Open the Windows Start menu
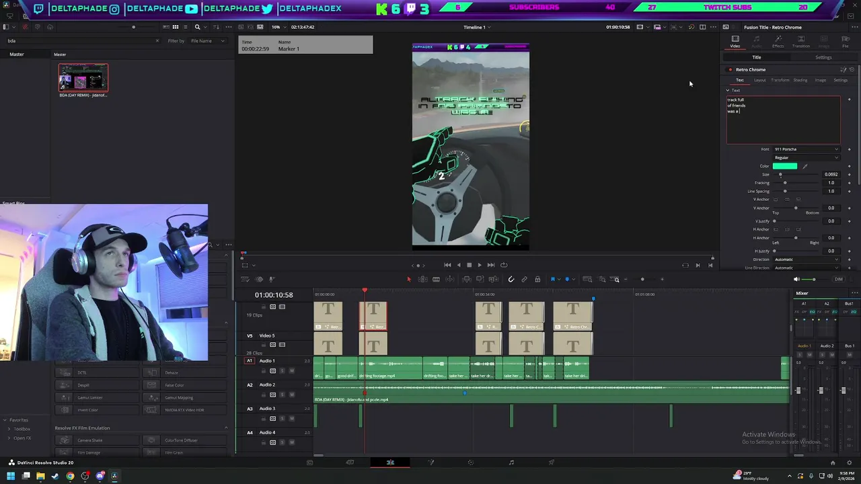Image resolution: width=861 pixels, height=484 pixels. 11,477
